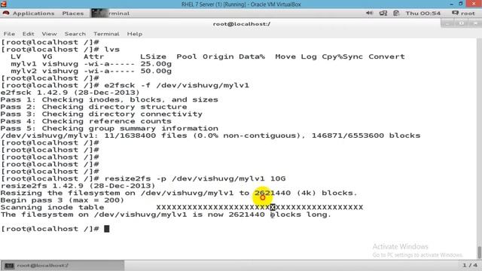482x271 pixels.
Task: Click the network connection icon
Action: pyautogui.click(x=383, y=13)
